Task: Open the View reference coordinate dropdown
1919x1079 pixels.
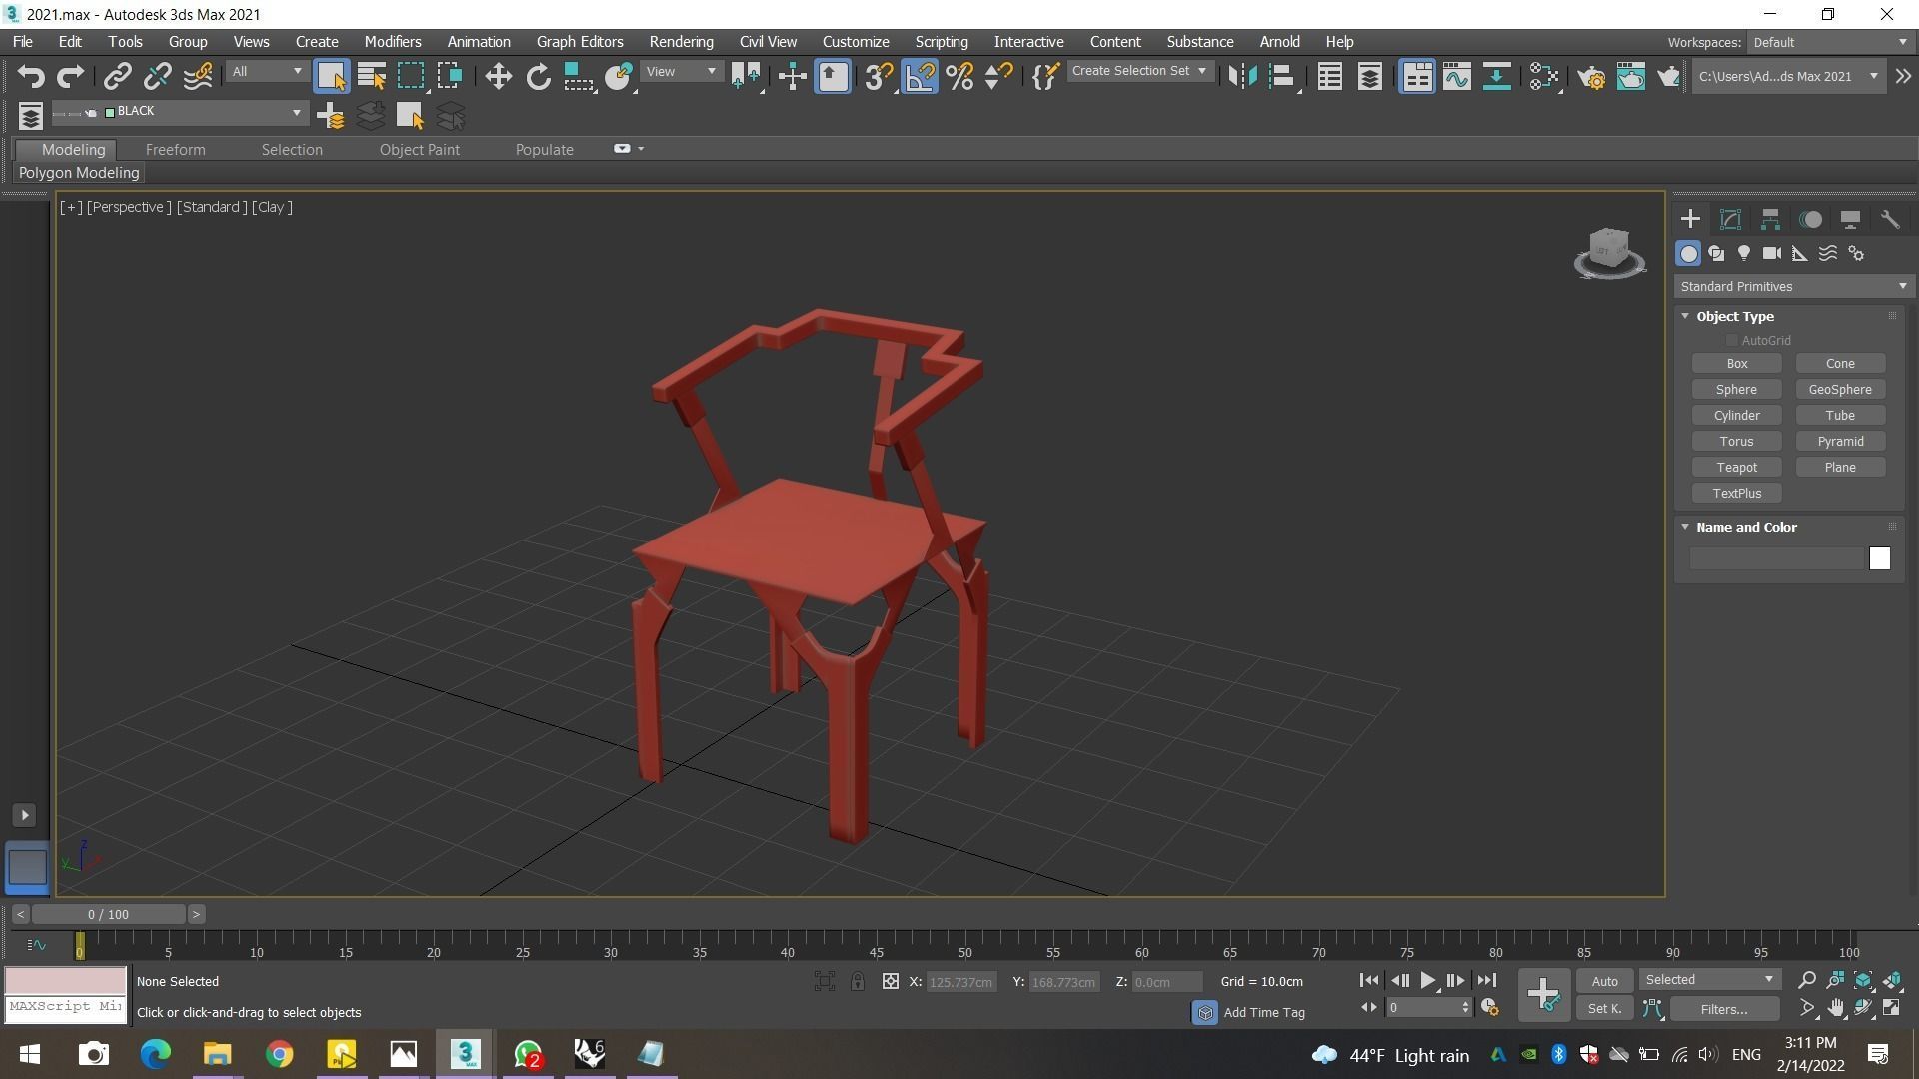Action: tap(681, 72)
